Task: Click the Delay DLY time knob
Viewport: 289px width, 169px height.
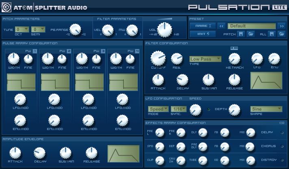Action: click(x=203, y=133)
